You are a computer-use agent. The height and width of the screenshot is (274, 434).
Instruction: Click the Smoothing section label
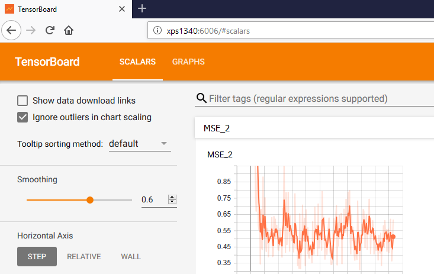[37, 179]
